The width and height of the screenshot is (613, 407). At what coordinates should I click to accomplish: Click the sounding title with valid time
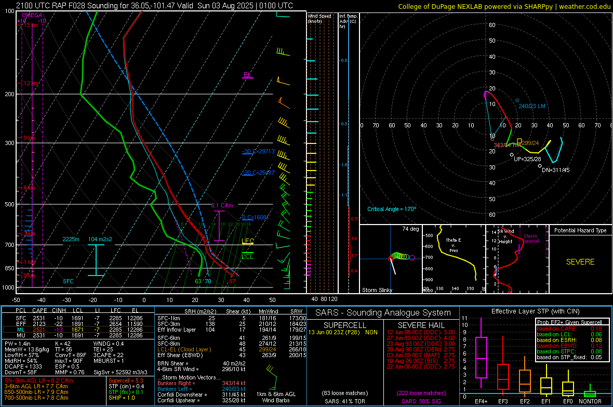click(154, 6)
